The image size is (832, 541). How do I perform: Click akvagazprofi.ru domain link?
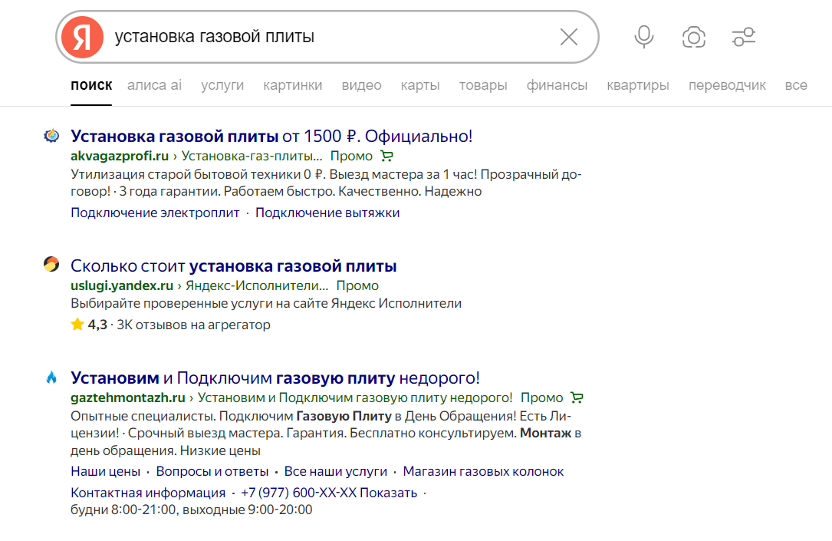[x=120, y=156]
